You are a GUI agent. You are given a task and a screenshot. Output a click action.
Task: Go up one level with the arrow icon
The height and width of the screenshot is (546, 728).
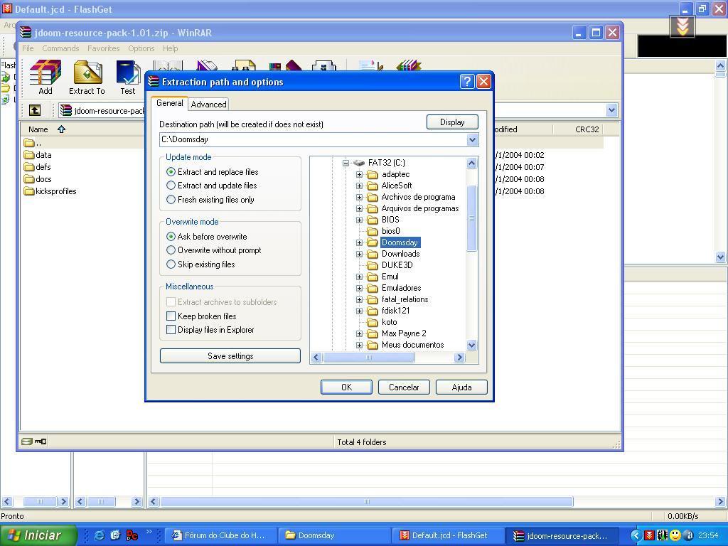[x=35, y=110]
